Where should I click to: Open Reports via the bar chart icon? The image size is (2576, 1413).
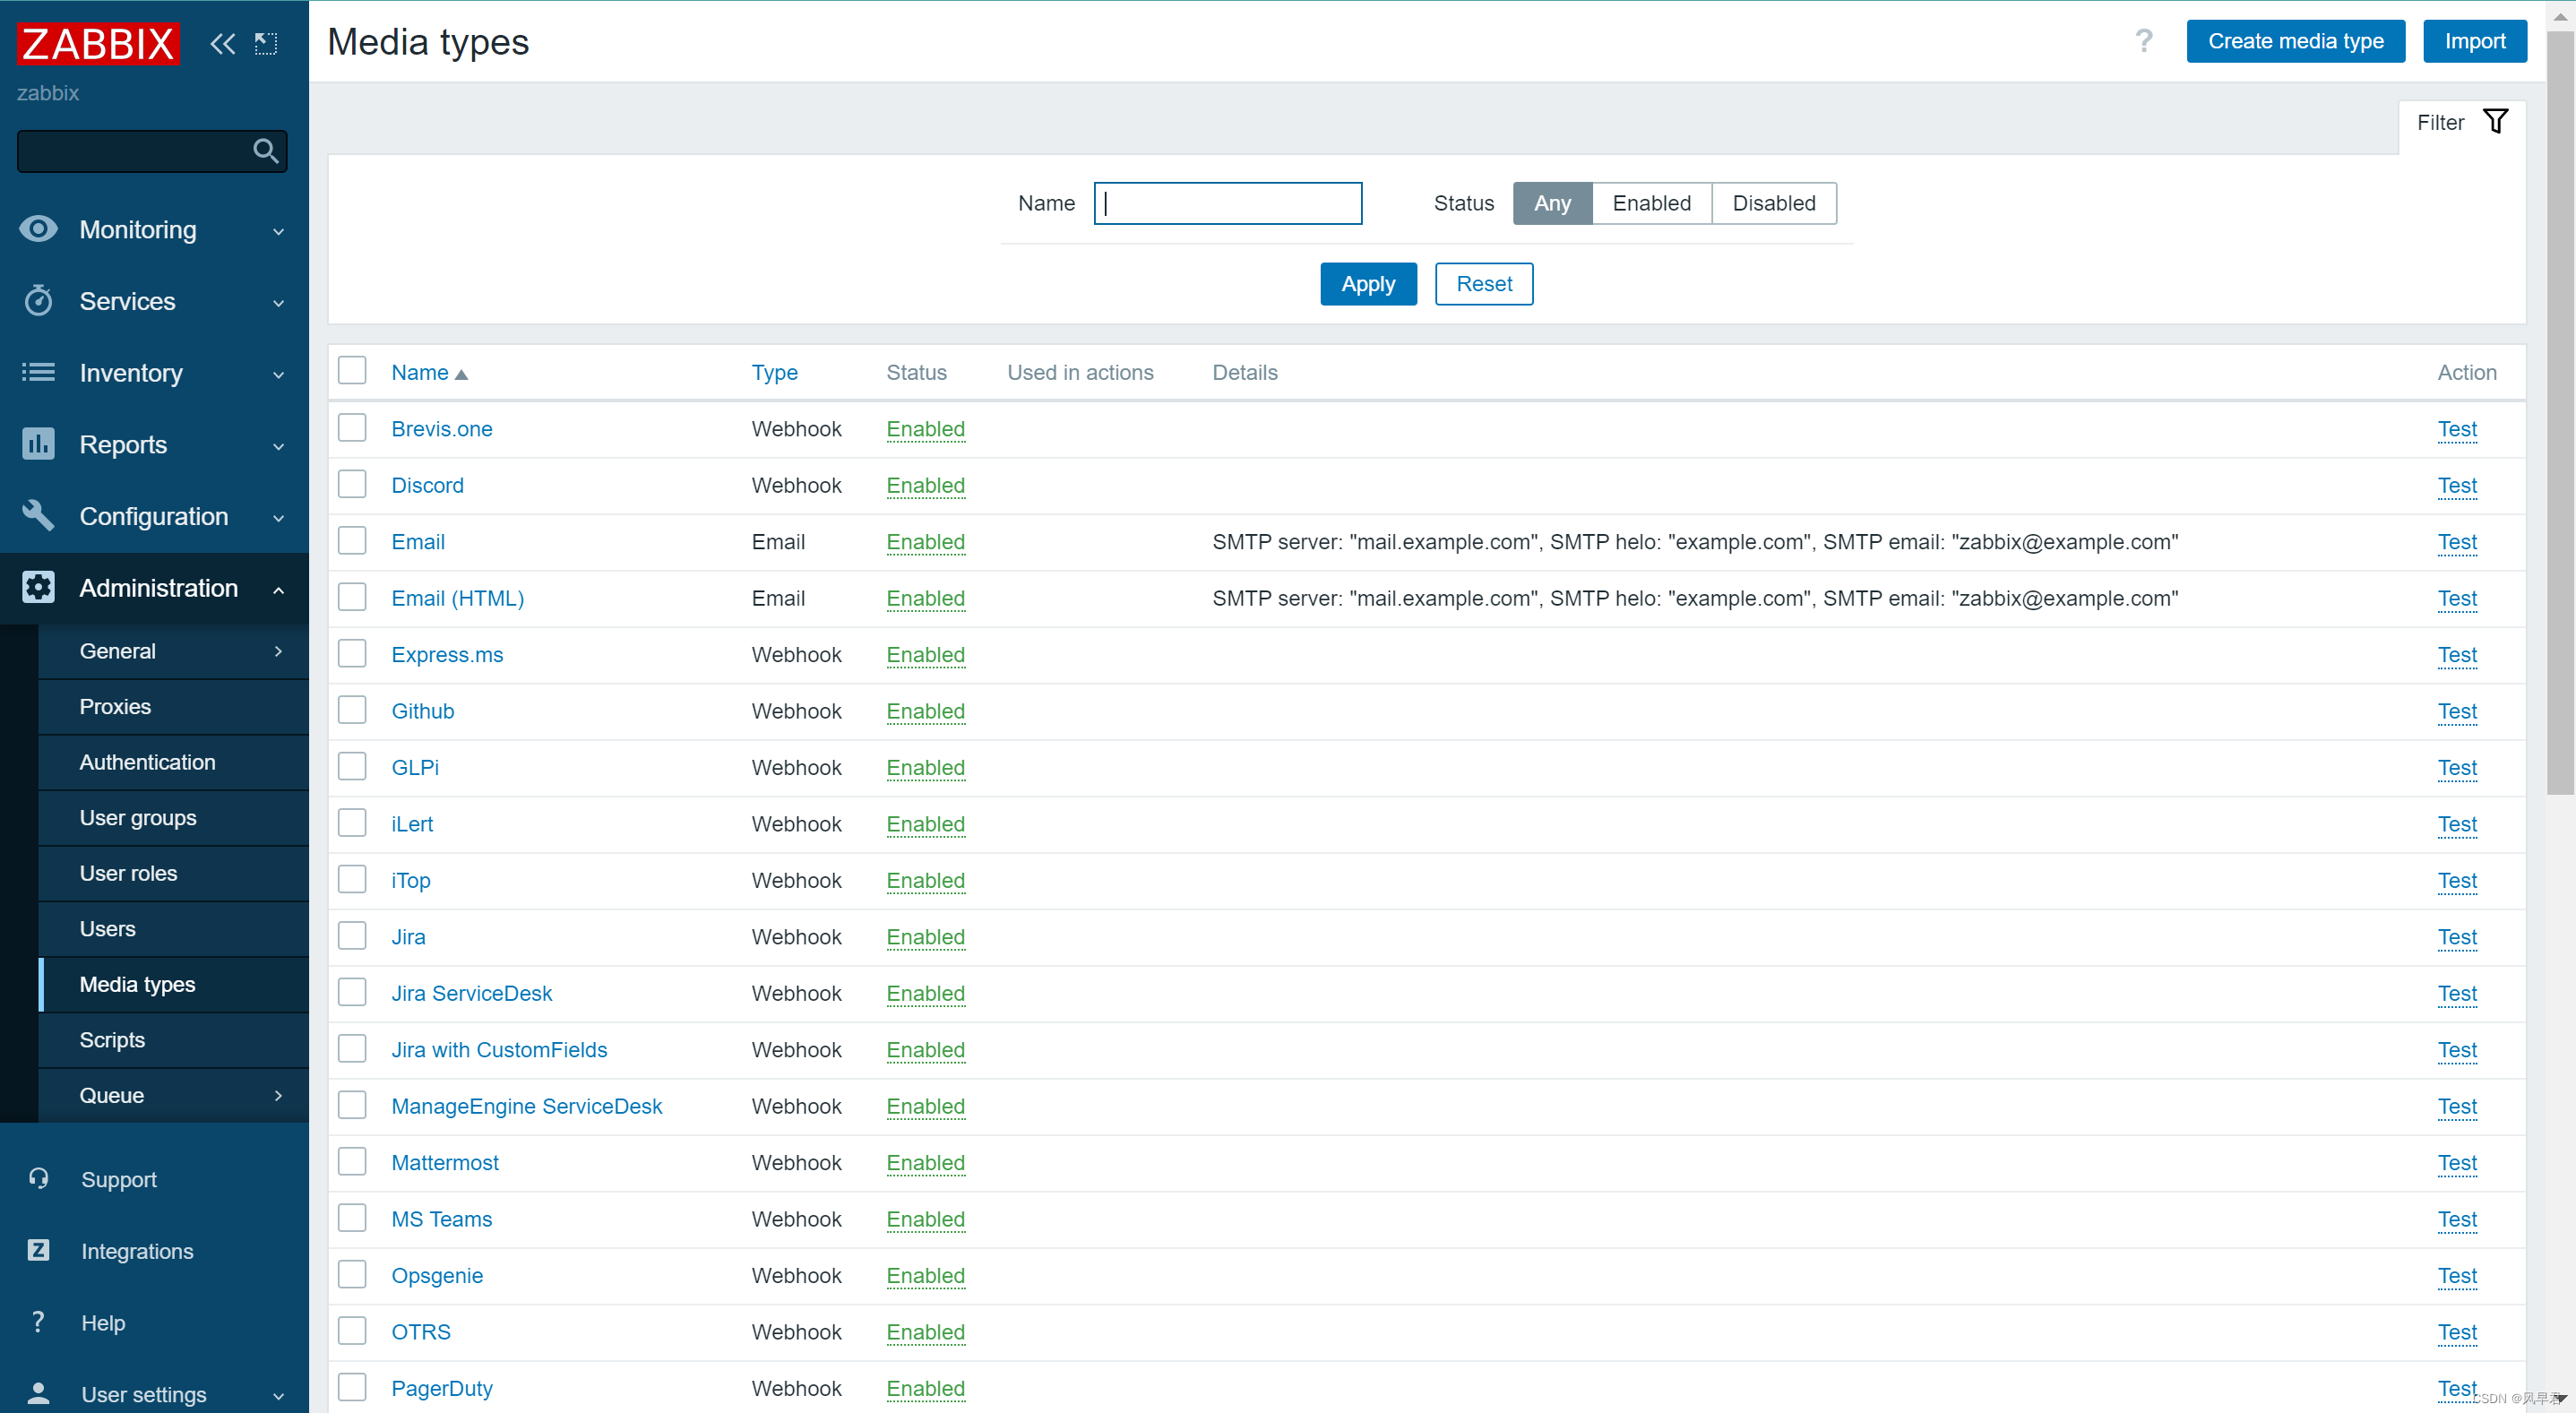click(x=37, y=444)
